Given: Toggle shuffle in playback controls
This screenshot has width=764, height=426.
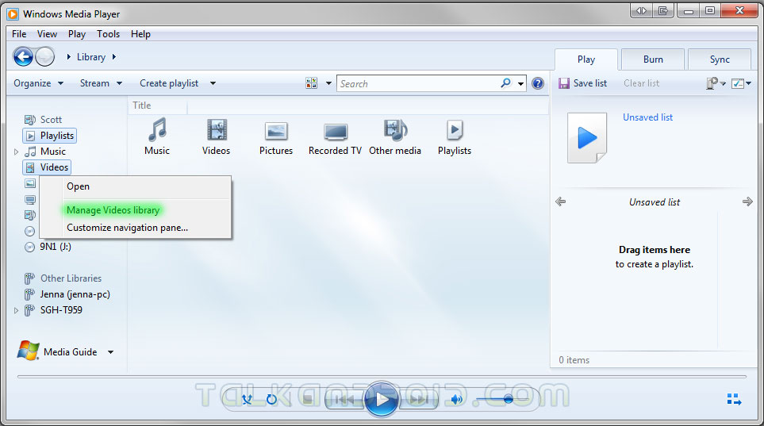Looking at the screenshot, I should (x=247, y=400).
